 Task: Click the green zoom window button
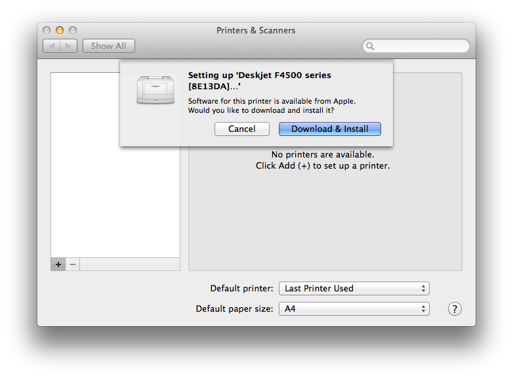[x=73, y=30]
